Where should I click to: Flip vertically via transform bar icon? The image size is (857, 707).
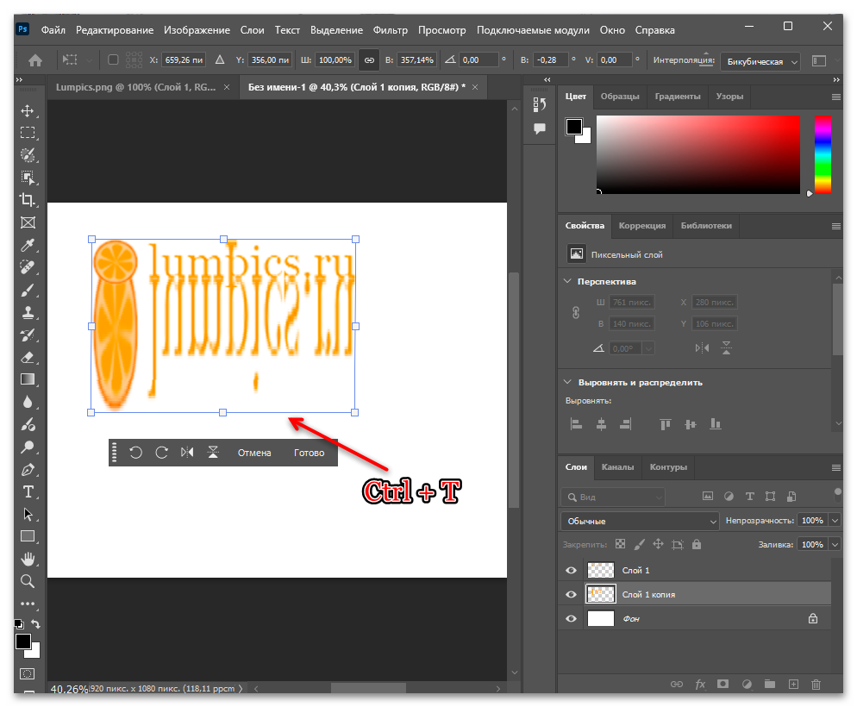click(213, 453)
